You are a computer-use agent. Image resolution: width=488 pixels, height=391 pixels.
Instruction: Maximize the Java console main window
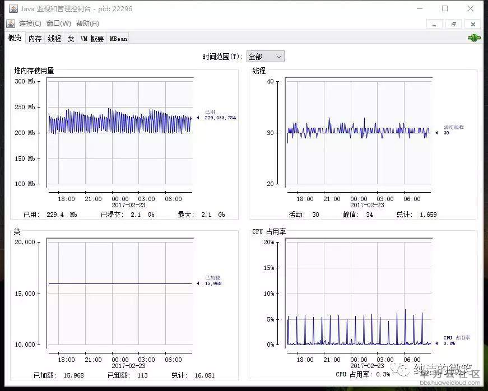[445, 9]
